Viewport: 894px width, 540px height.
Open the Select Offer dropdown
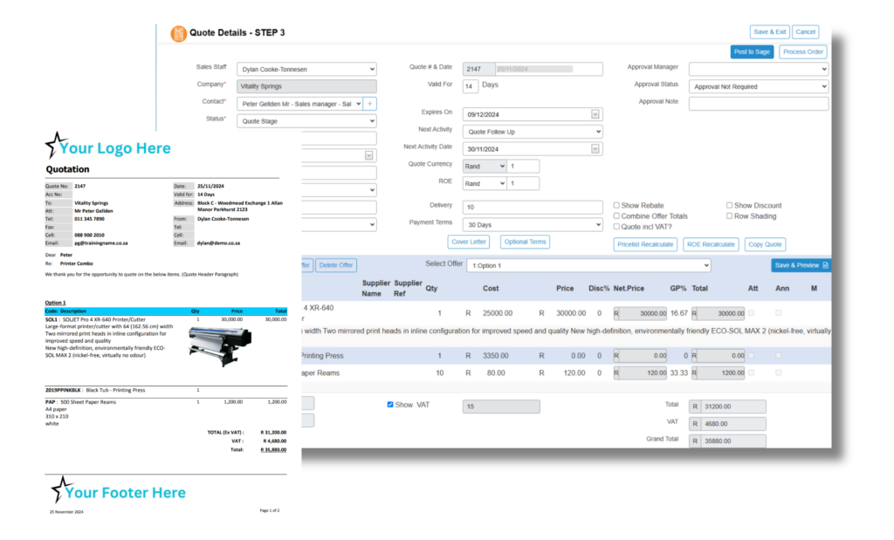pyautogui.click(x=588, y=265)
